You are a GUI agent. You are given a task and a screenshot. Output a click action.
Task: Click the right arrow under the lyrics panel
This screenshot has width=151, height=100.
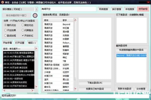tap(32, 90)
